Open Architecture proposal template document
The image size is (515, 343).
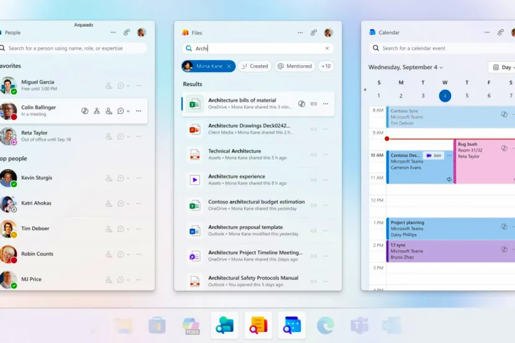(258, 230)
